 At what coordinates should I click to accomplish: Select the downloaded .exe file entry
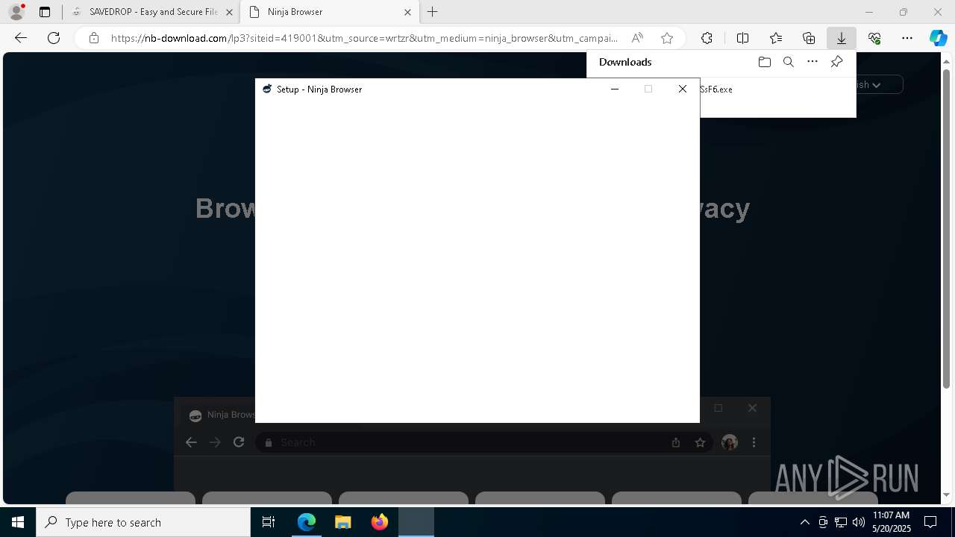click(x=777, y=89)
